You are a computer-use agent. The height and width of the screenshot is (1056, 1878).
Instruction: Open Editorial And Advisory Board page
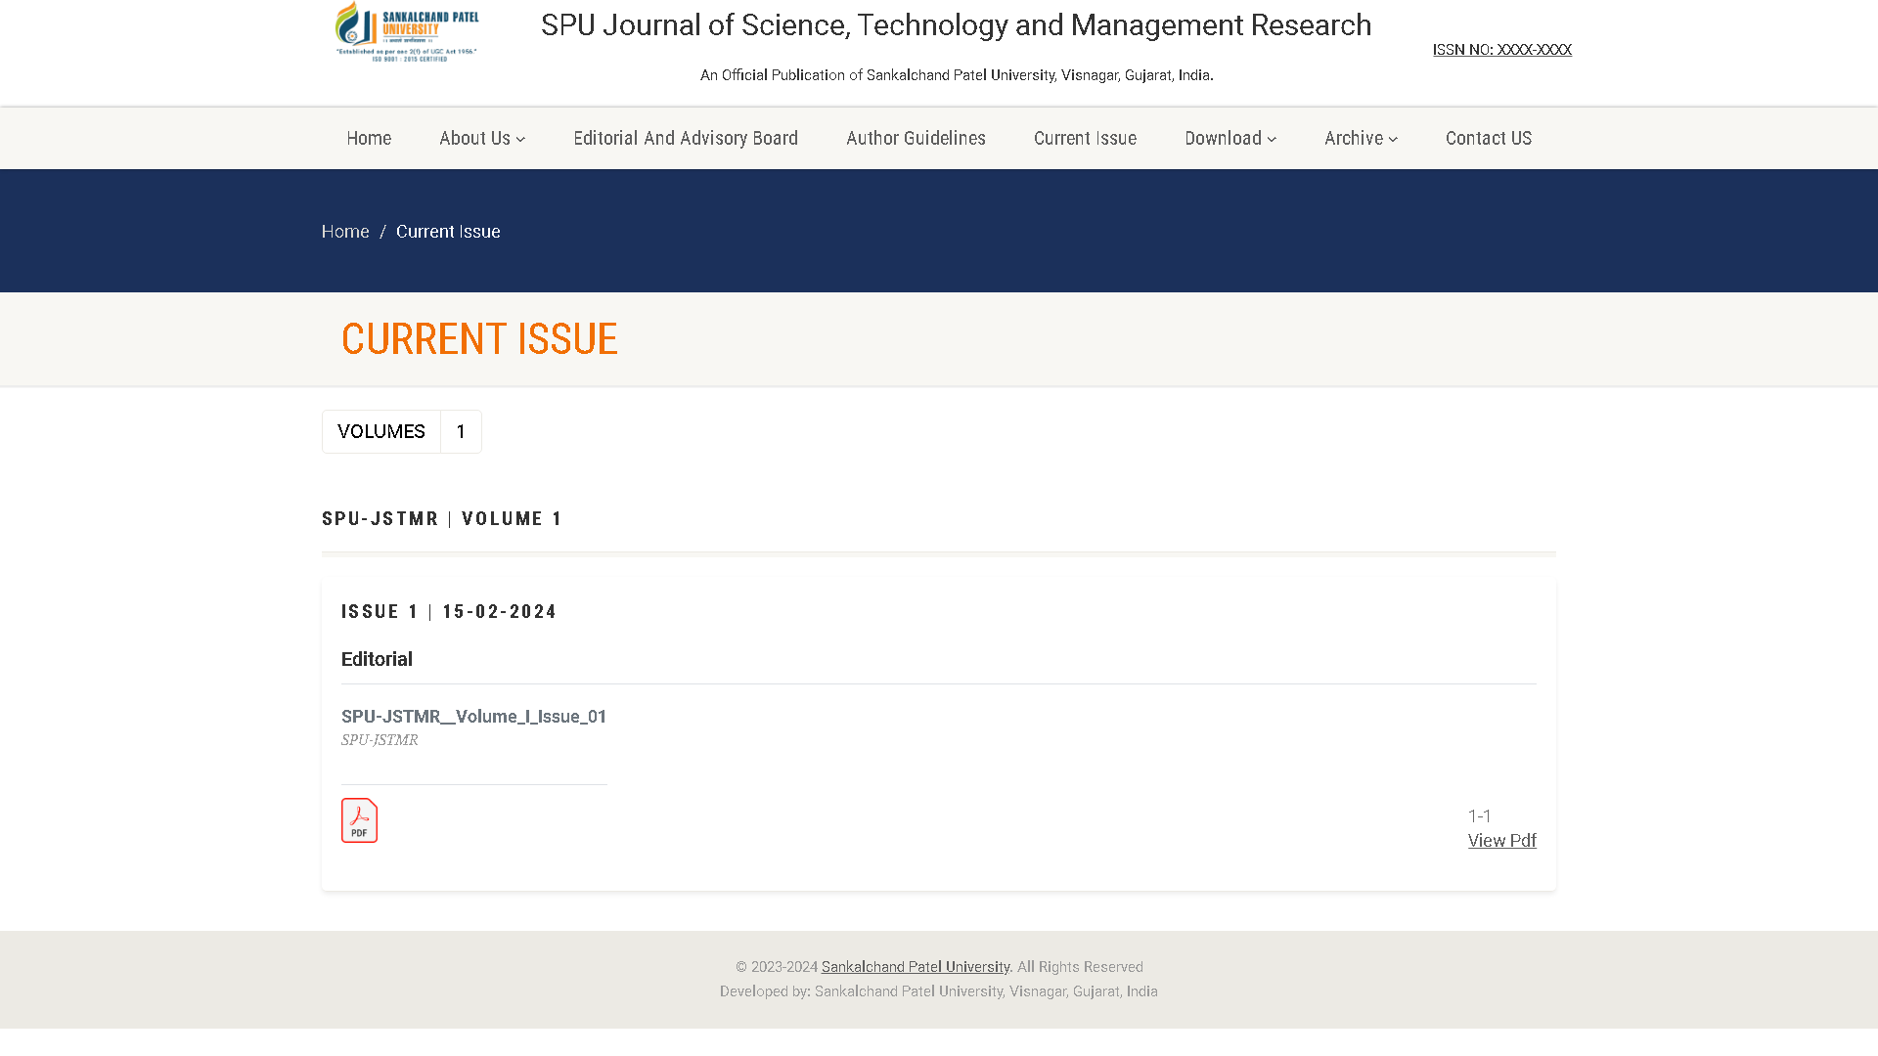click(x=686, y=138)
